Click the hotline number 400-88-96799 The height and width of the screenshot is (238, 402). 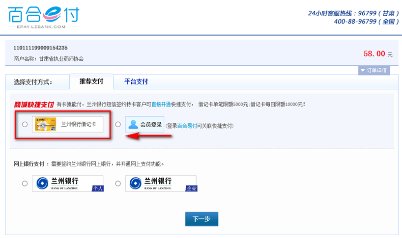pyautogui.click(x=355, y=22)
